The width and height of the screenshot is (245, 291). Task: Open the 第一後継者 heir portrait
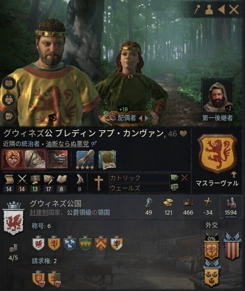click(217, 96)
